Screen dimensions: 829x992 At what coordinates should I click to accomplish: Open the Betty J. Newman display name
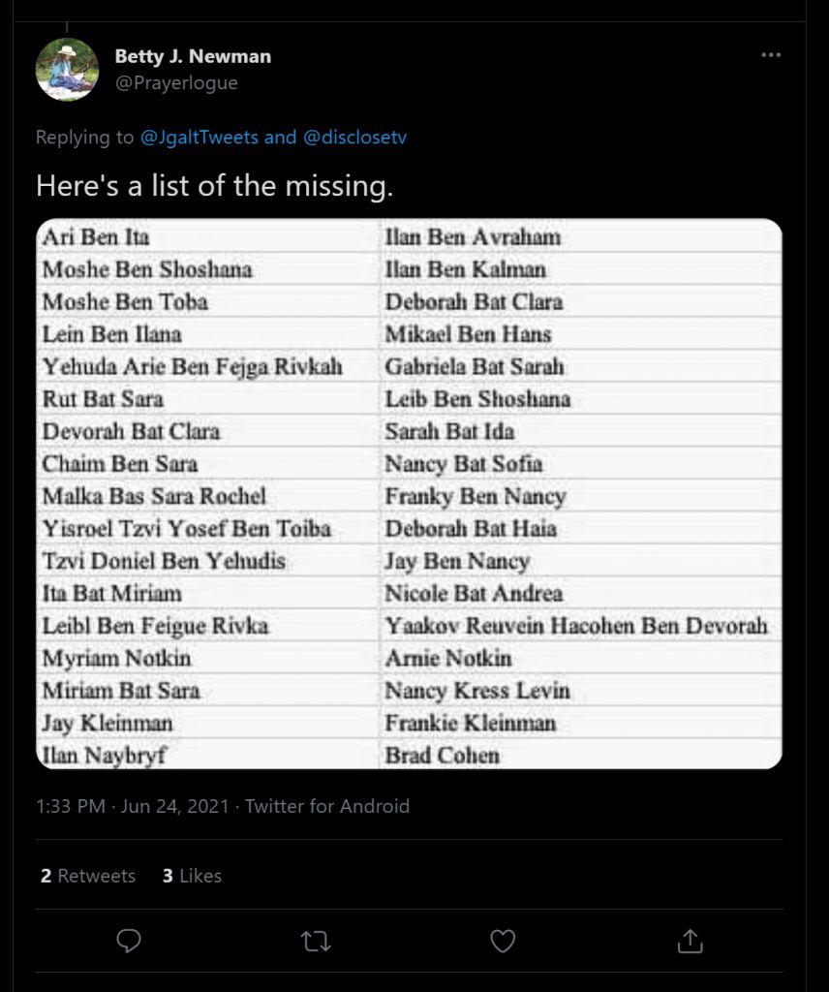click(193, 56)
